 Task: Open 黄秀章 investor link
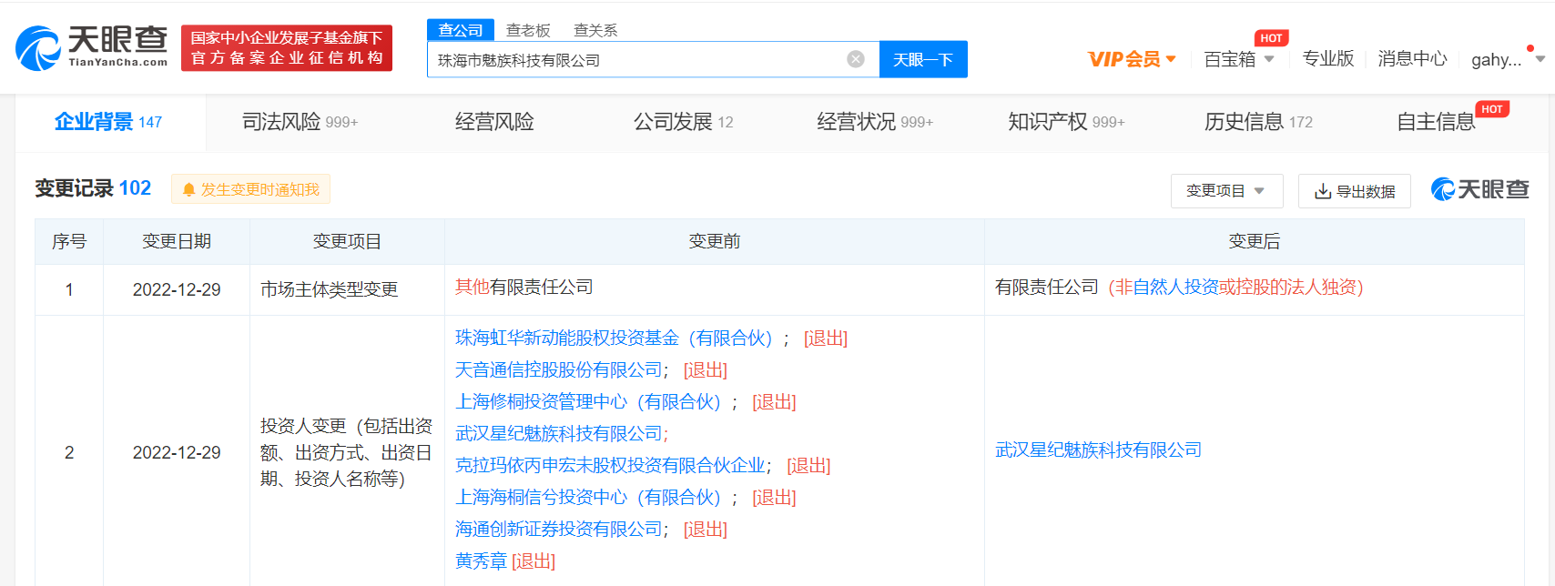[481, 561]
